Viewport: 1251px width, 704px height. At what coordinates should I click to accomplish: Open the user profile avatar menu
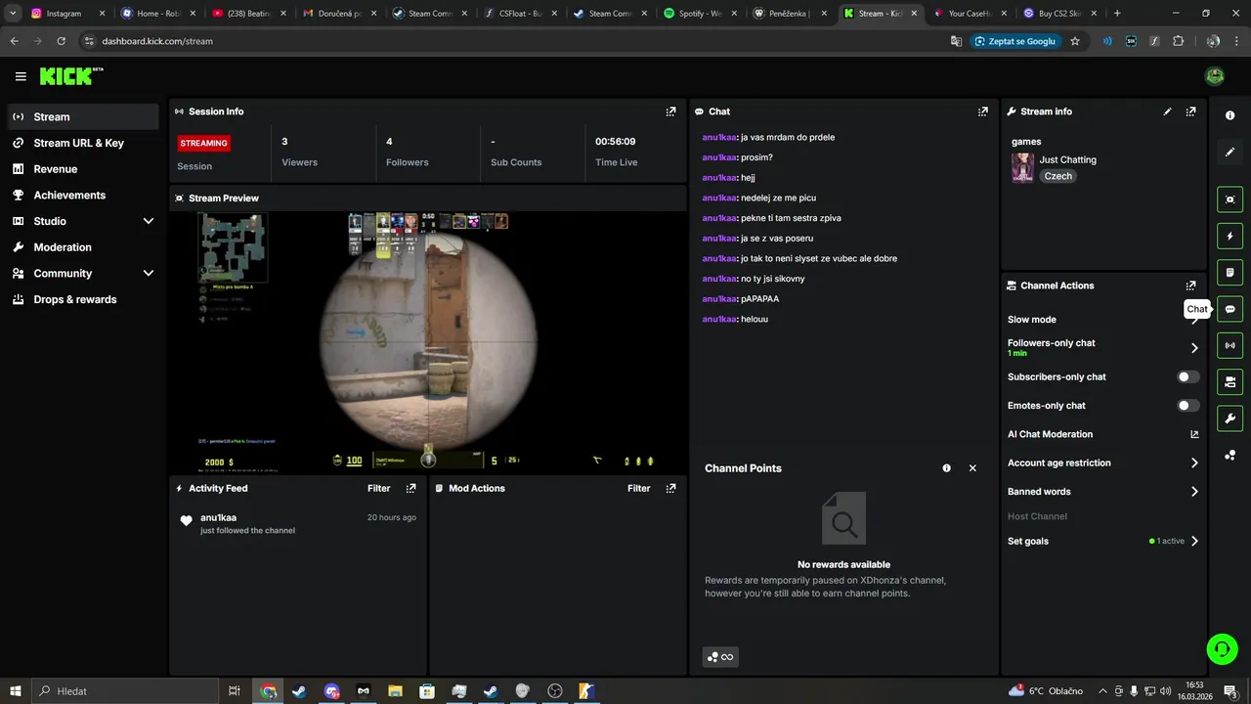tap(1215, 76)
